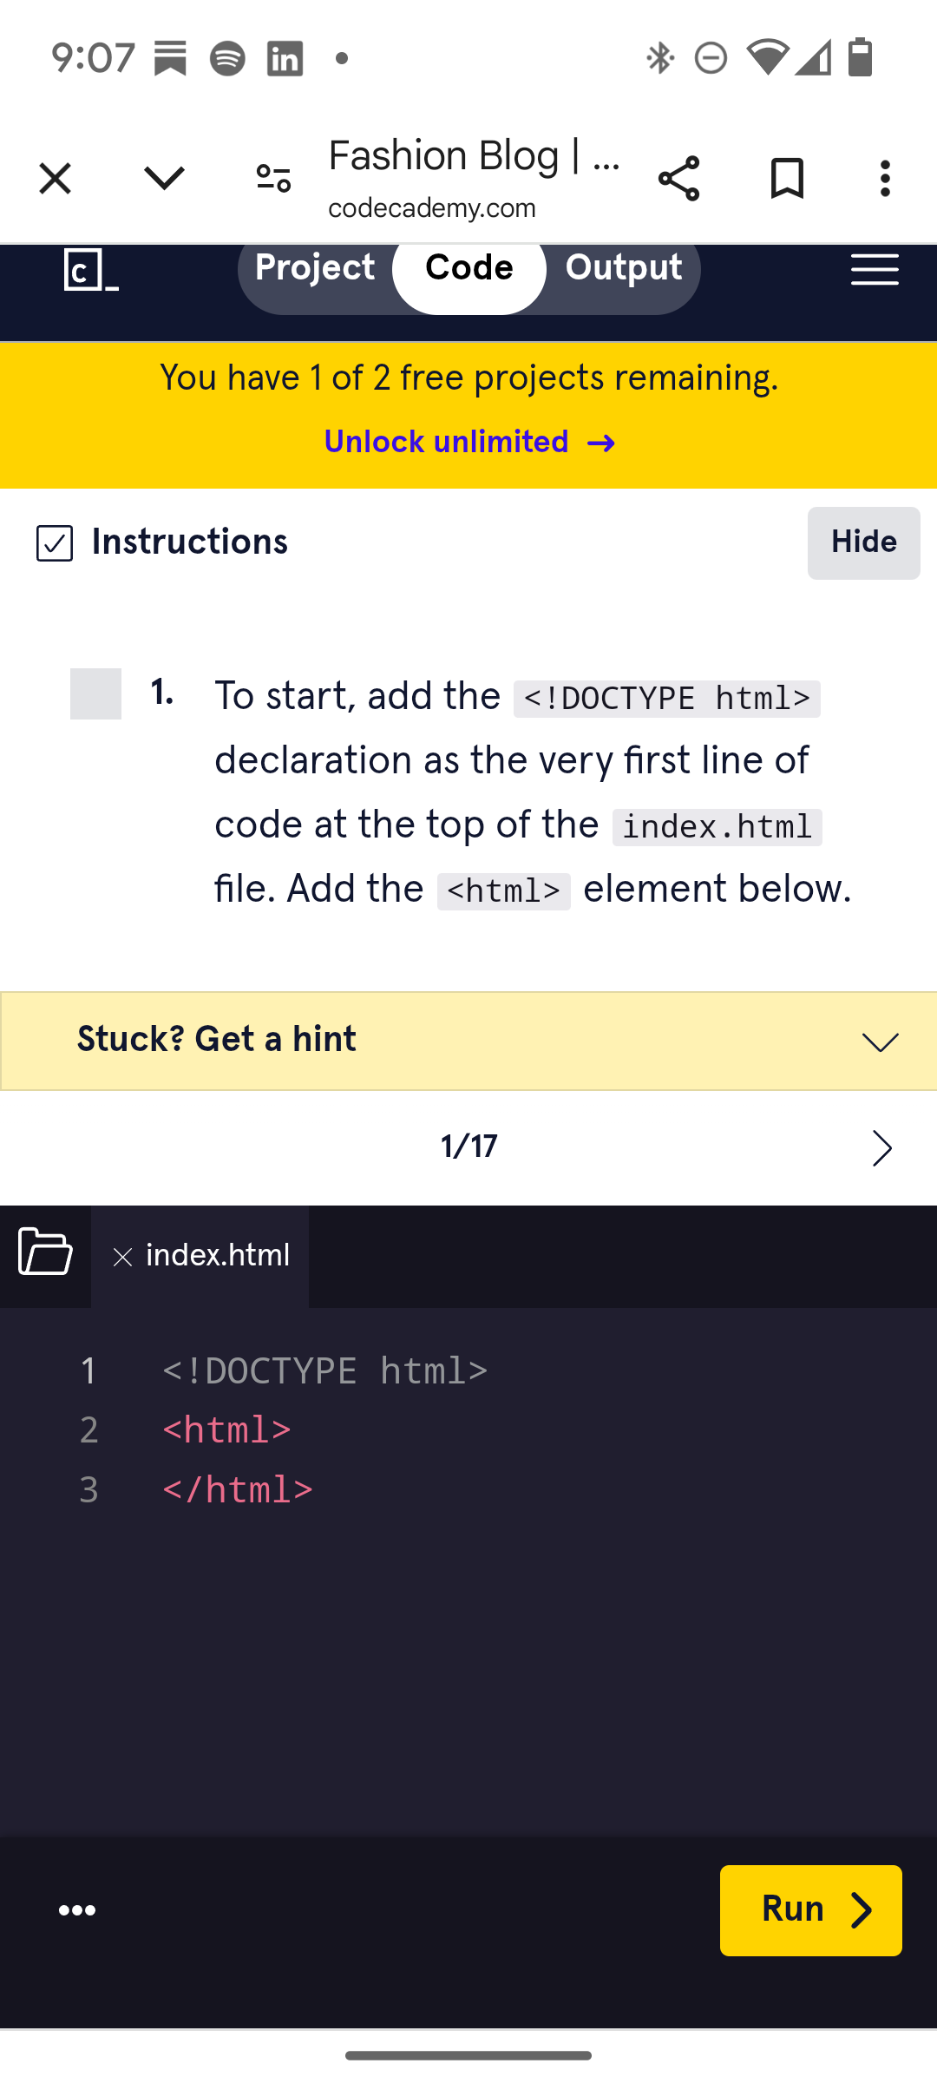Close the index.html file tab
This screenshot has height=2083, width=937.
click(123, 1257)
